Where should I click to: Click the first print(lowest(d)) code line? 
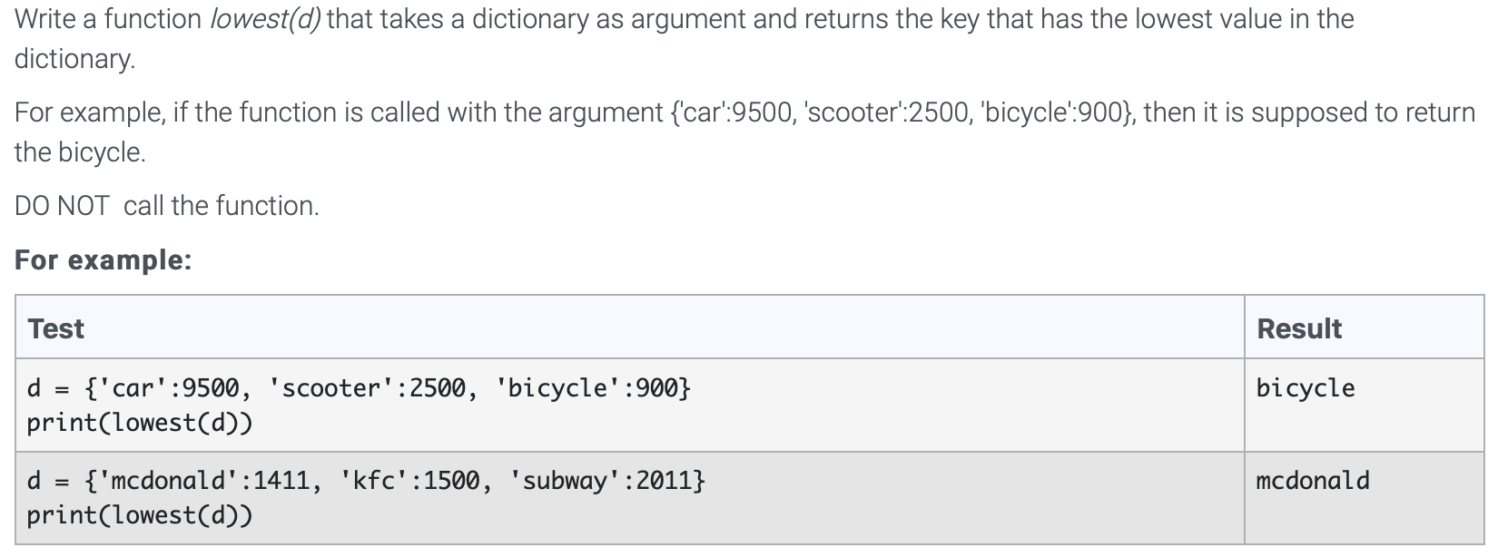click(x=140, y=423)
